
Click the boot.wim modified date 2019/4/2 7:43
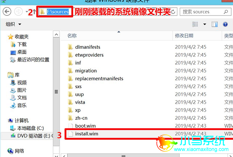point(191,126)
